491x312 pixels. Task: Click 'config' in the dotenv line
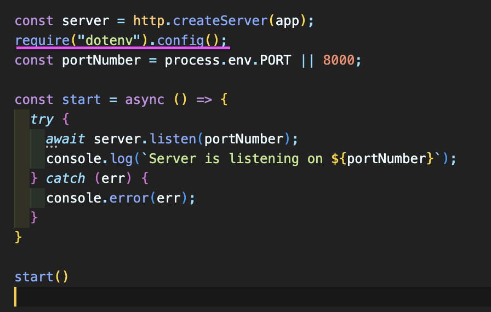point(180,41)
